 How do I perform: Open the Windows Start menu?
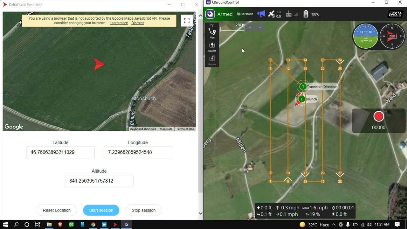tap(5, 225)
